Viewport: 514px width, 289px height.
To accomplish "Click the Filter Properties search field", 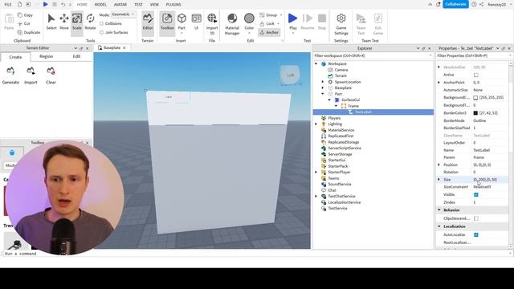I will 474,55.
